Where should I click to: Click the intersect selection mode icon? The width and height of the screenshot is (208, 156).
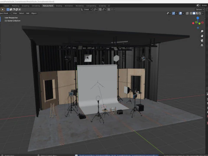click(x=19, y=10)
